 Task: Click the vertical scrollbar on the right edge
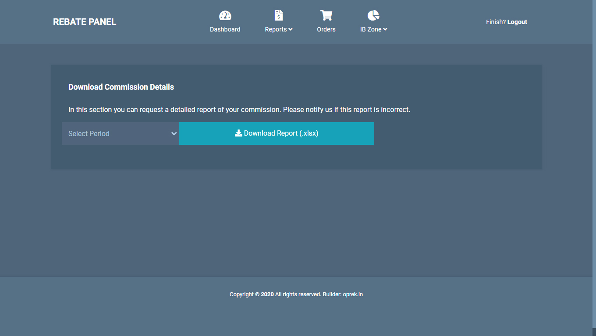point(594,166)
